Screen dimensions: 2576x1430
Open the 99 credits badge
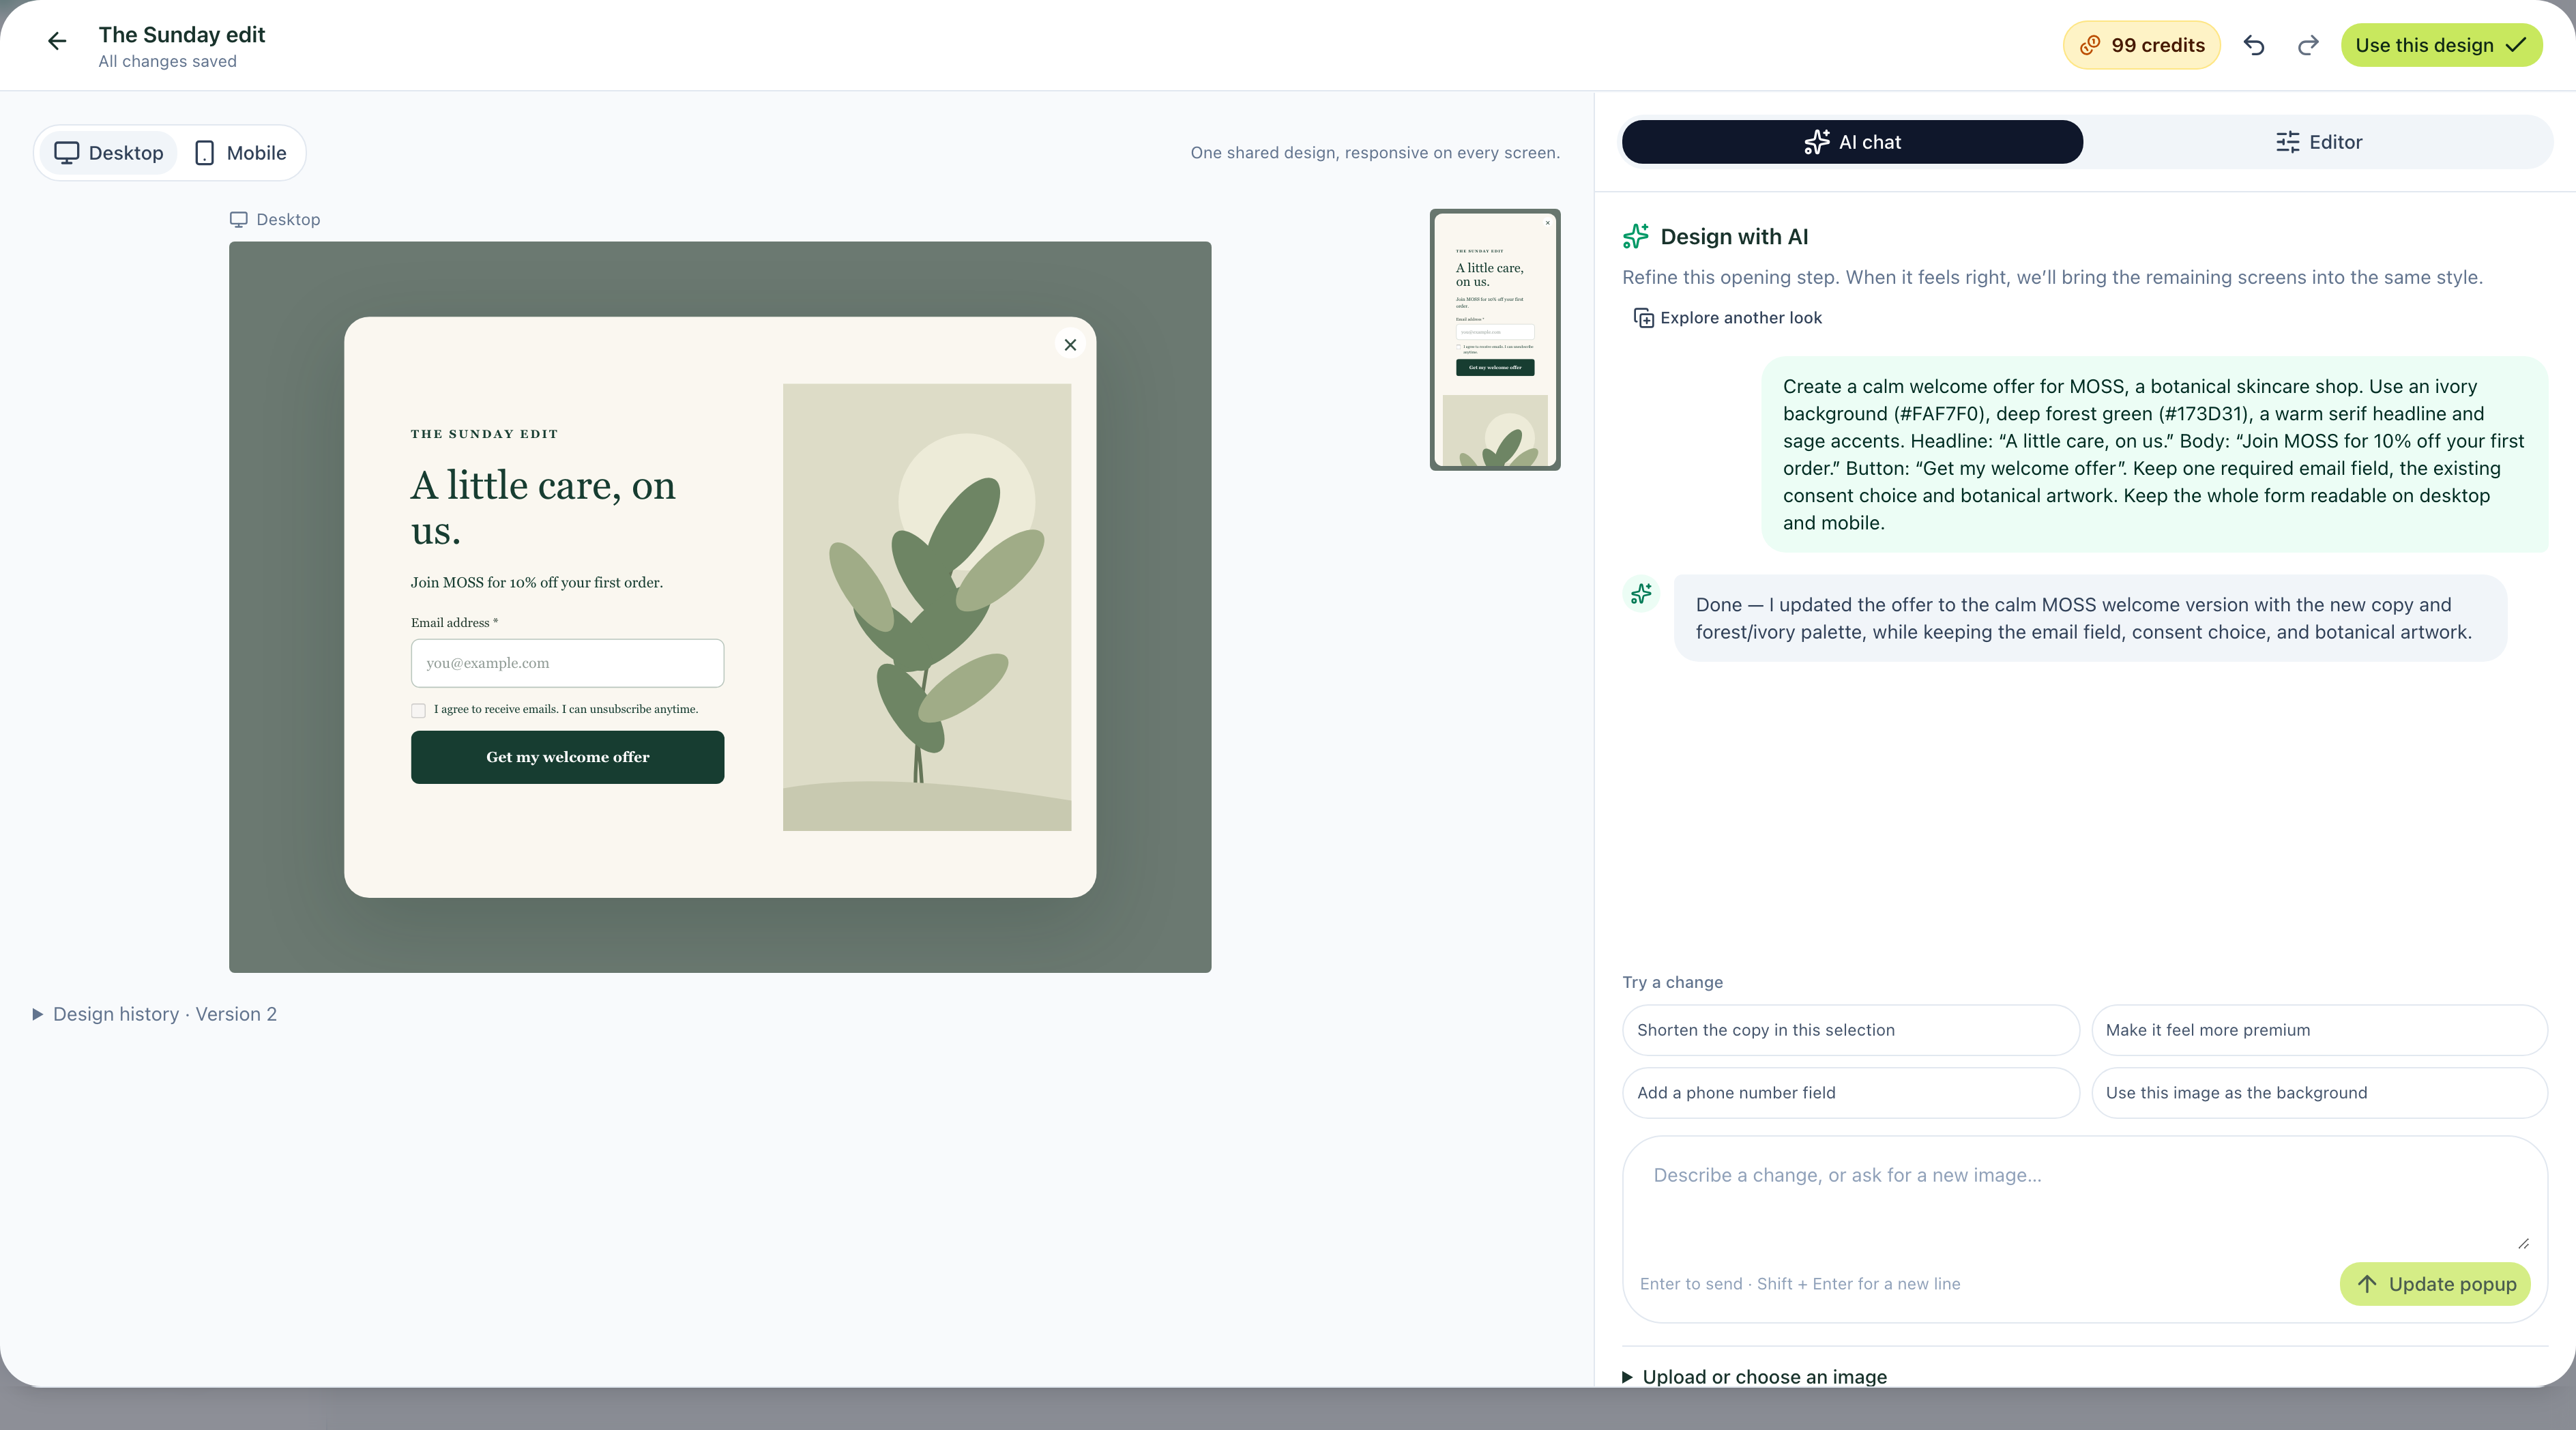coord(2141,45)
